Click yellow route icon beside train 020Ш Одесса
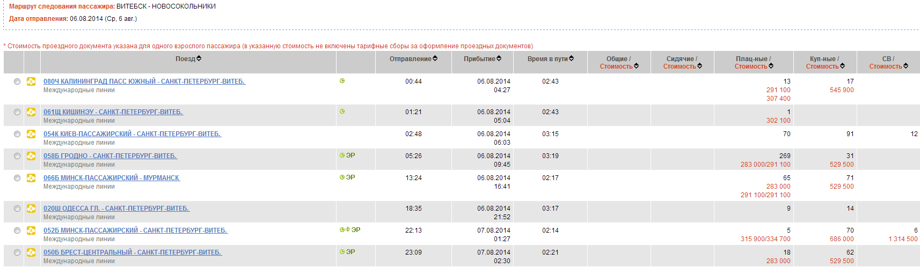The image size is (920, 268). (x=31, y=209)
